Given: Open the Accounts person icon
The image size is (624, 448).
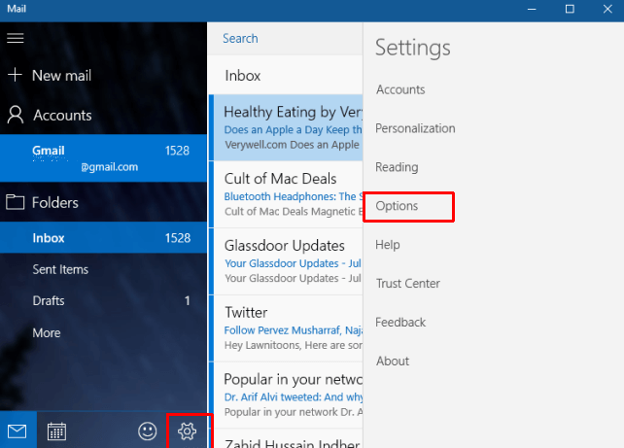Looking at the screenshot, I should click(x=16, y=115).
